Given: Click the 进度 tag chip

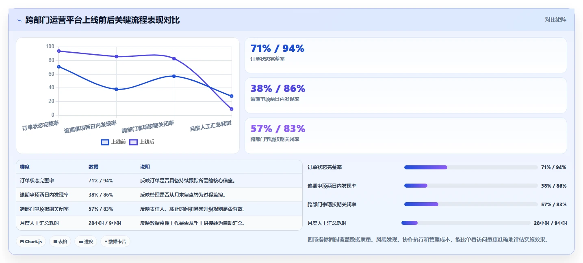Looking at the screenshot, I should (86, 242).
